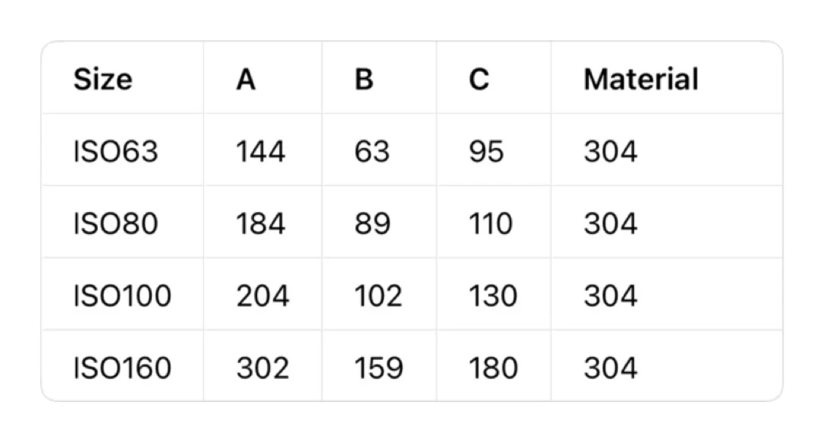Select the cell with value 144
This screenshot has height=443, width=824.
coord(260,151)
